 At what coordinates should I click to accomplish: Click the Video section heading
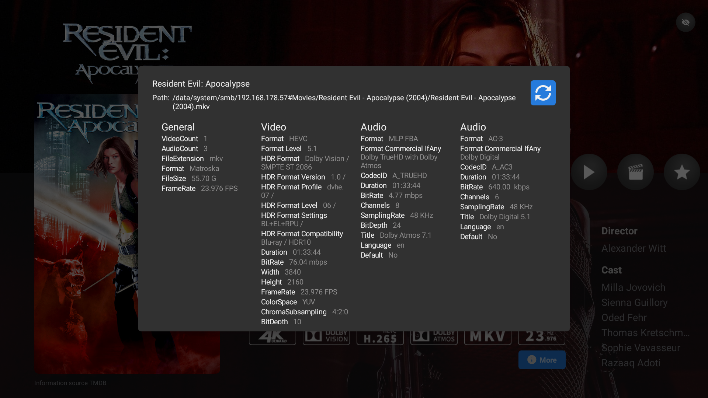[x=274, y=127]
